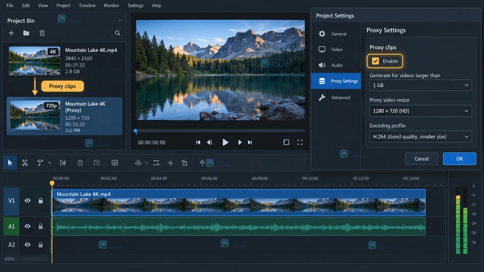Open the File menu
The height and width of the screenshot is (272, 484).
[10, 5]
